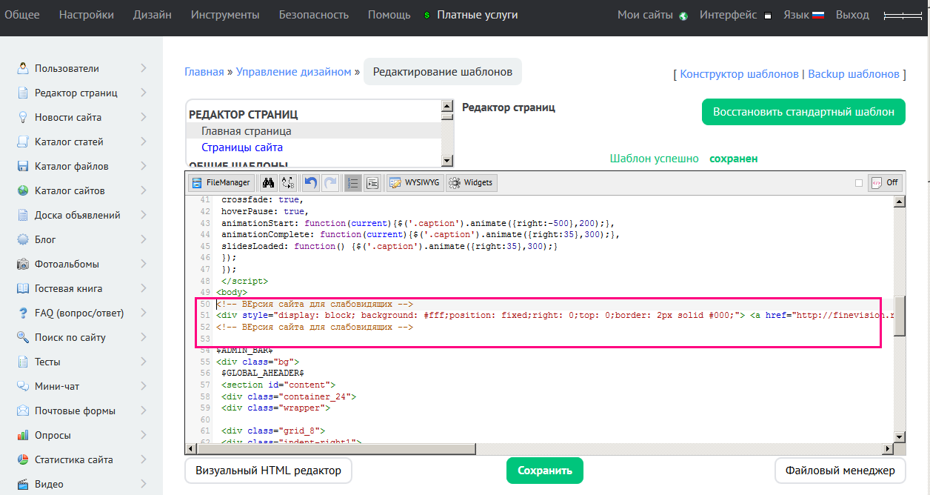Viewport: 930px width, 495px height.
Task: Go to Главная breadcrumb link
Action: point(204,72)
